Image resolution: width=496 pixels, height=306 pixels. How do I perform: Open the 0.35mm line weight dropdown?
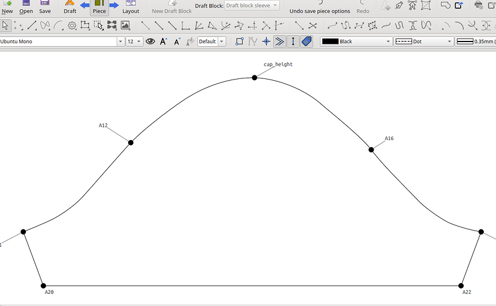(475, 41)
